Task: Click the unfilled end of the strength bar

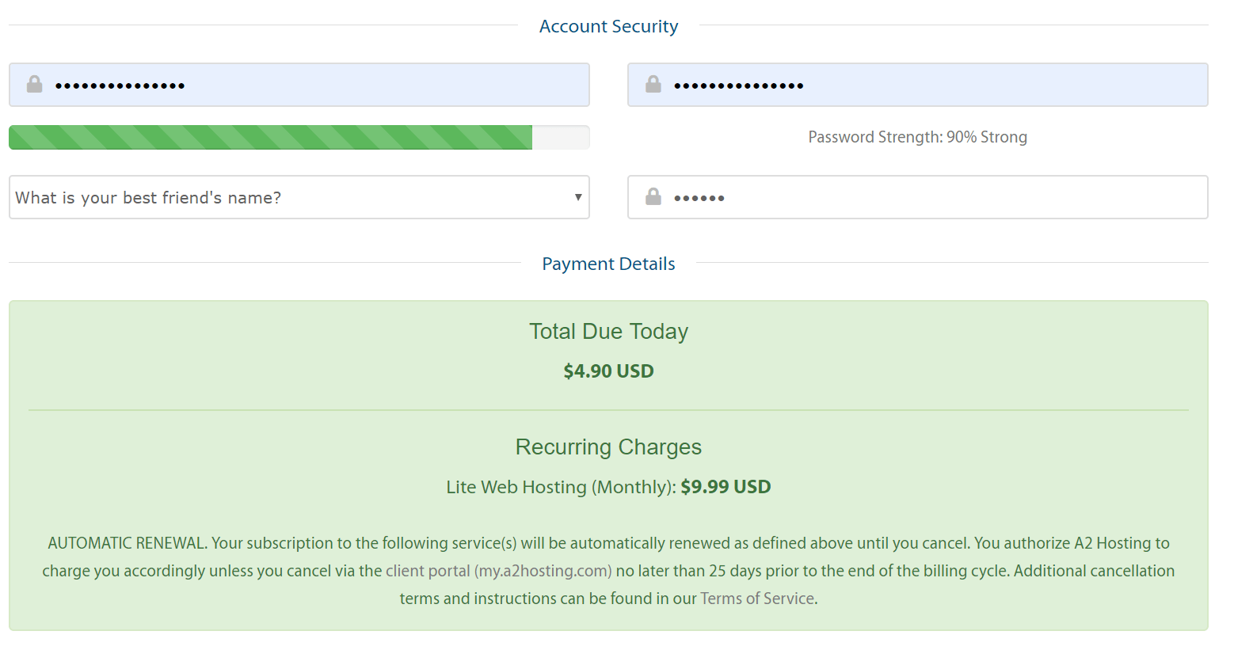Action: tap(561, 137)
